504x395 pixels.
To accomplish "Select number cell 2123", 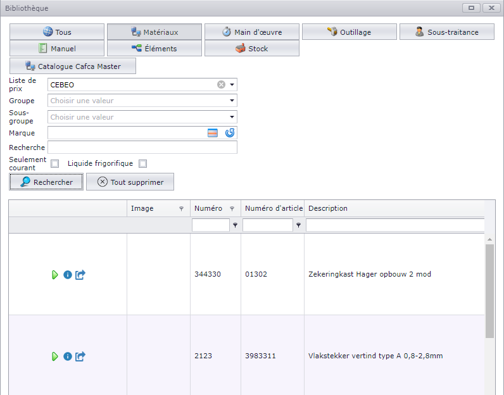I will [x=203, y=356].
